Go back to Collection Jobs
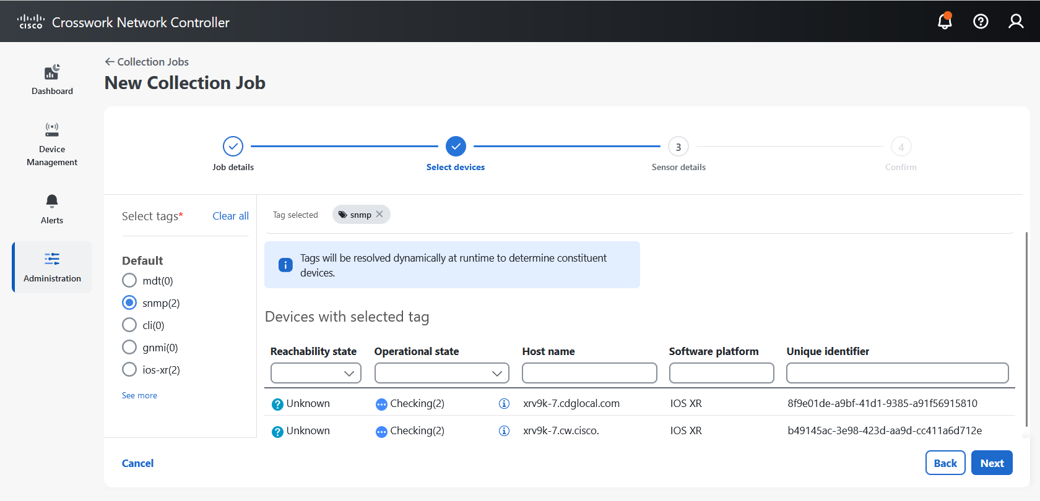 [147, 62]
